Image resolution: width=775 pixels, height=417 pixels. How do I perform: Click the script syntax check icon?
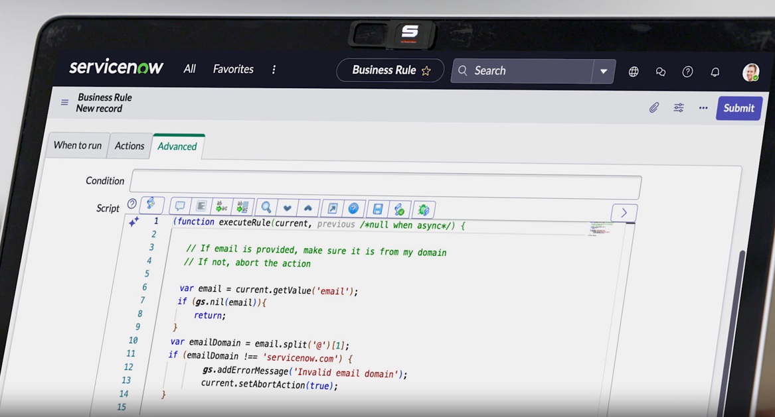[x=399, y=209]
